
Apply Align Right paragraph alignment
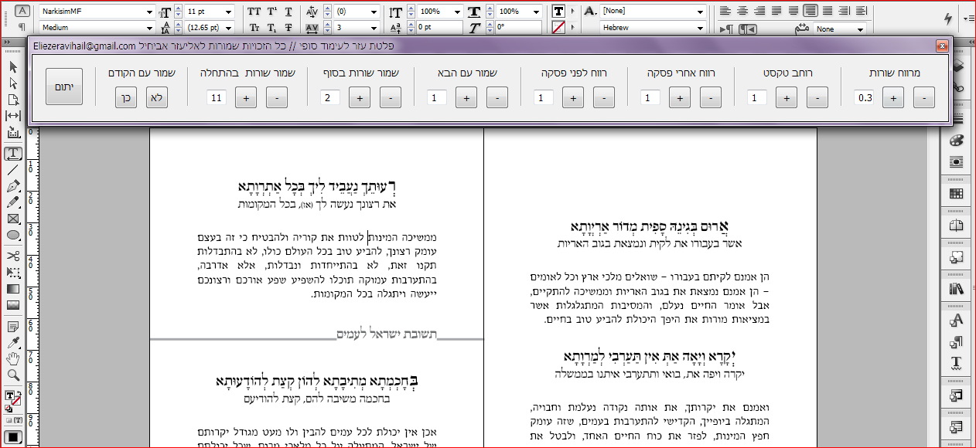(759, 11)
